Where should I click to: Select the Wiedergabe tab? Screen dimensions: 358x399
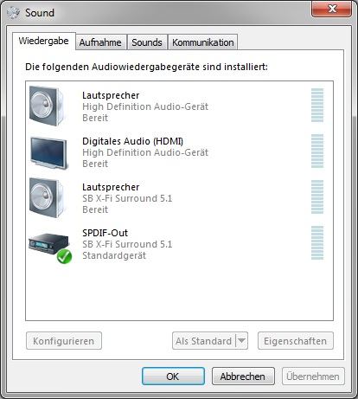(44, 41)
